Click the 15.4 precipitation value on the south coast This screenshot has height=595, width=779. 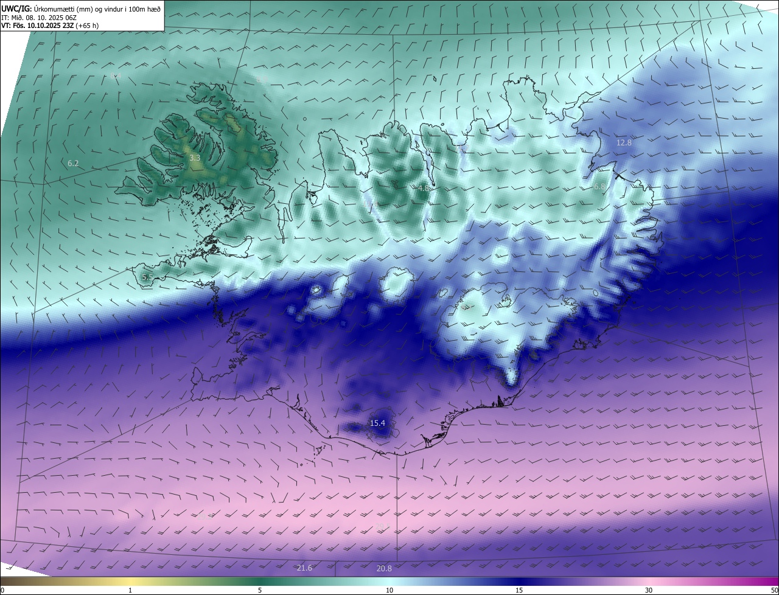click(x=377, y=423)
